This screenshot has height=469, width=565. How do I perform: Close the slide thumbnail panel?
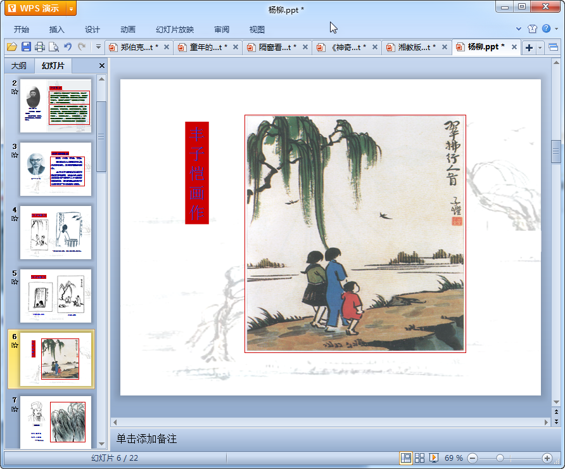point(101,66)
